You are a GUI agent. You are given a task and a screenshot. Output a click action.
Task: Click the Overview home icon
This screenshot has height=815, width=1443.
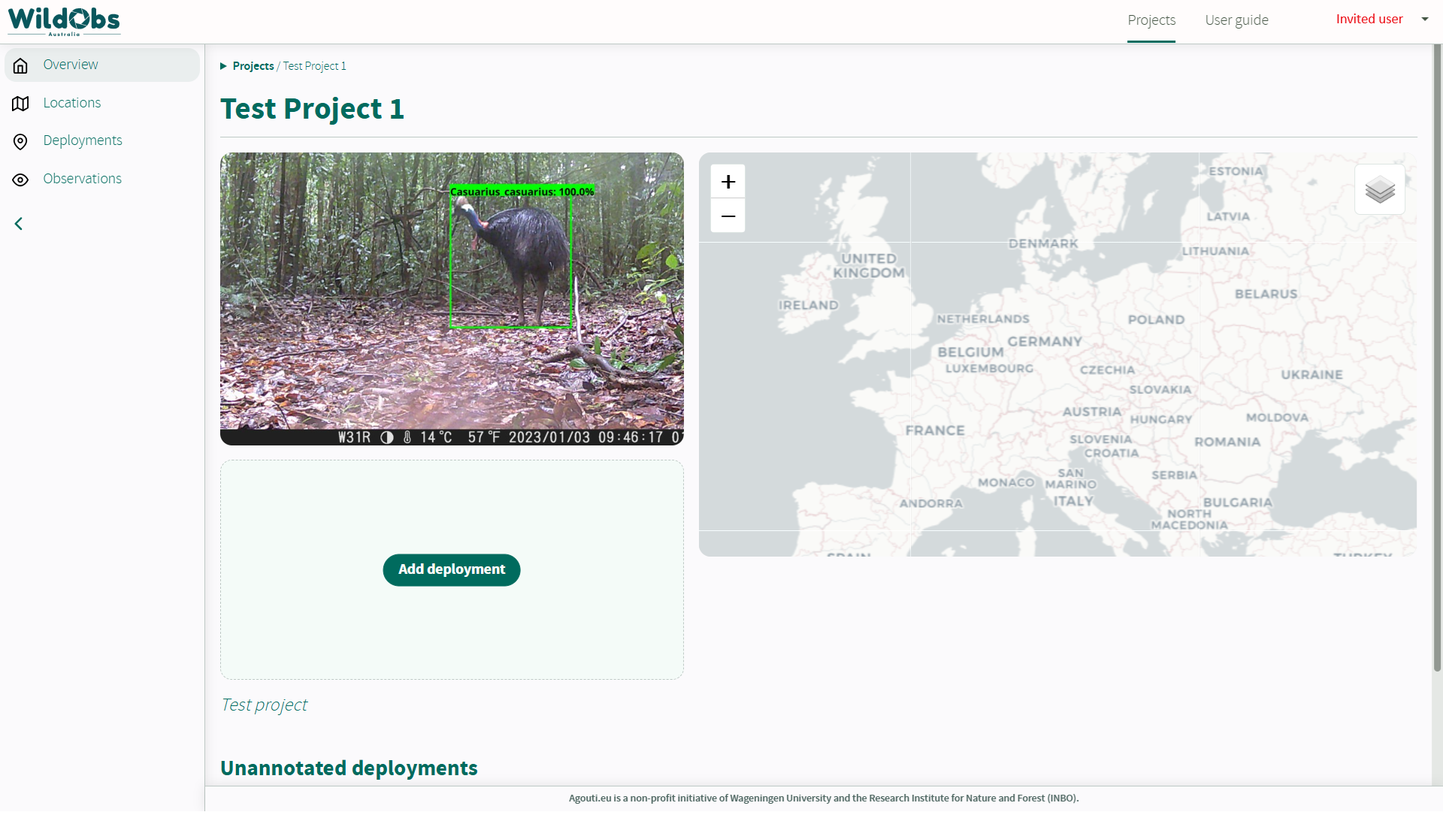(x=20, y=65)
